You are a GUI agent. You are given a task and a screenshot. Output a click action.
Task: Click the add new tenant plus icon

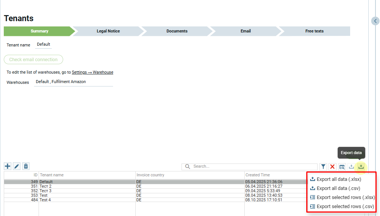click(x=8, y=166)
